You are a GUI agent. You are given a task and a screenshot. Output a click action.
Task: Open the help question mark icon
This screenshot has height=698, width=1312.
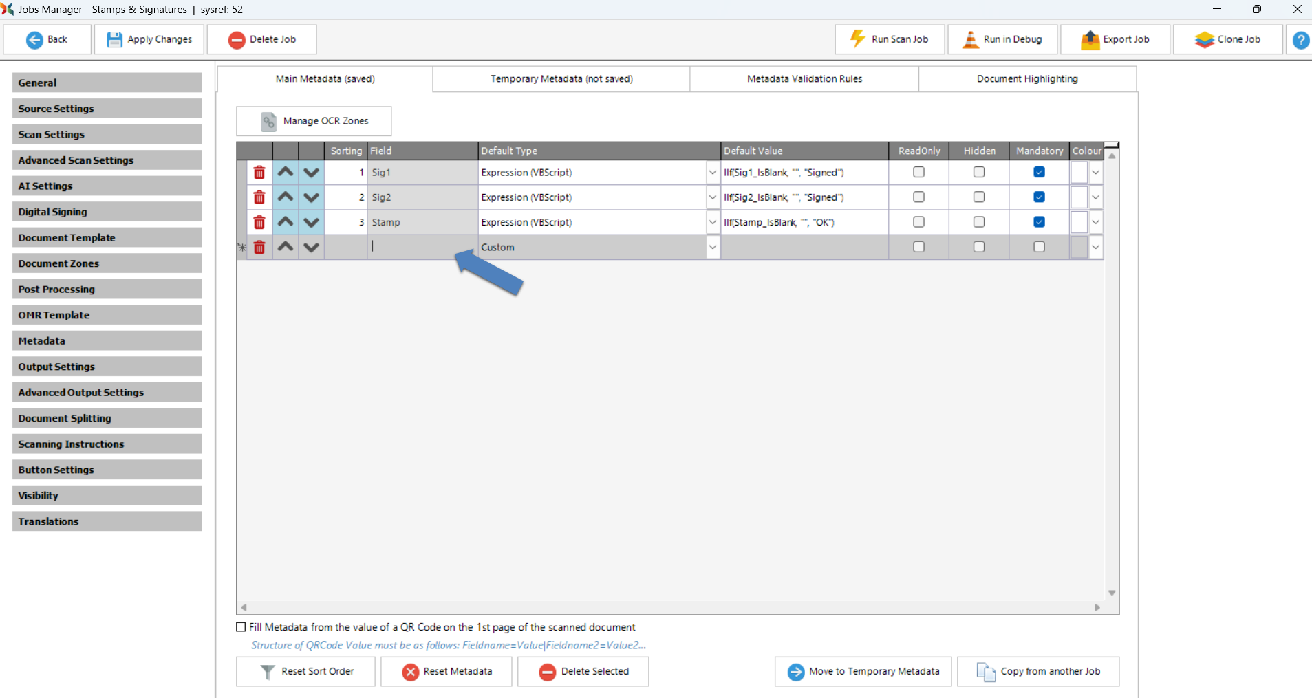point(1300,40)
